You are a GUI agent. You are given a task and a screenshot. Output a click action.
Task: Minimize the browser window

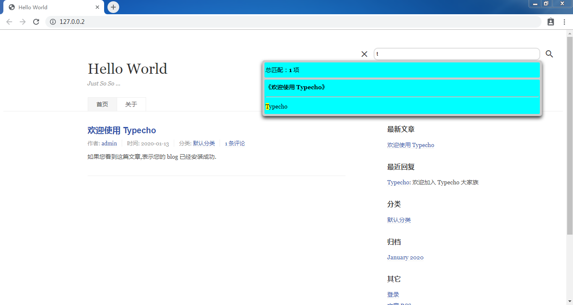535,4
